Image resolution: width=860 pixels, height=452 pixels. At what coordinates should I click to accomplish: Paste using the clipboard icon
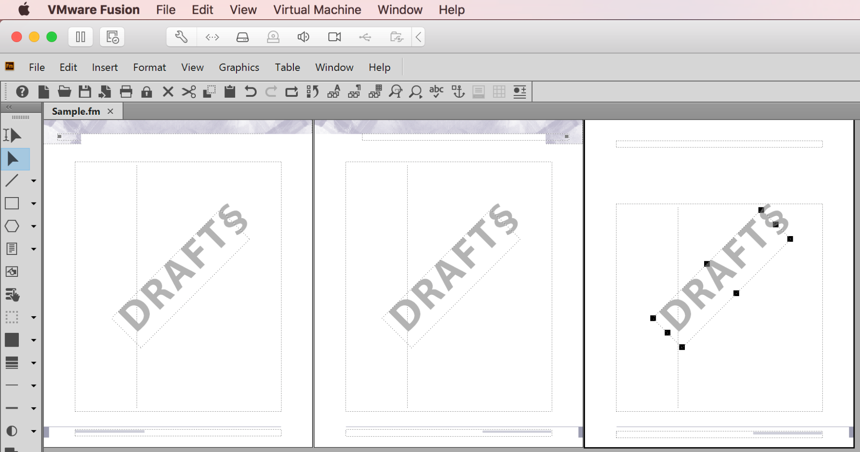[x=230, y=92]
